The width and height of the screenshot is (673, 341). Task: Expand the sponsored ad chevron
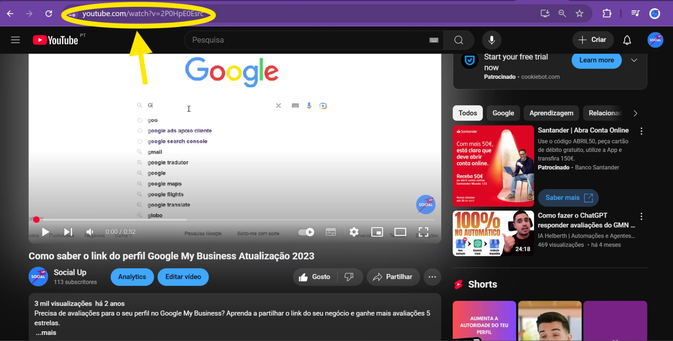634,60
